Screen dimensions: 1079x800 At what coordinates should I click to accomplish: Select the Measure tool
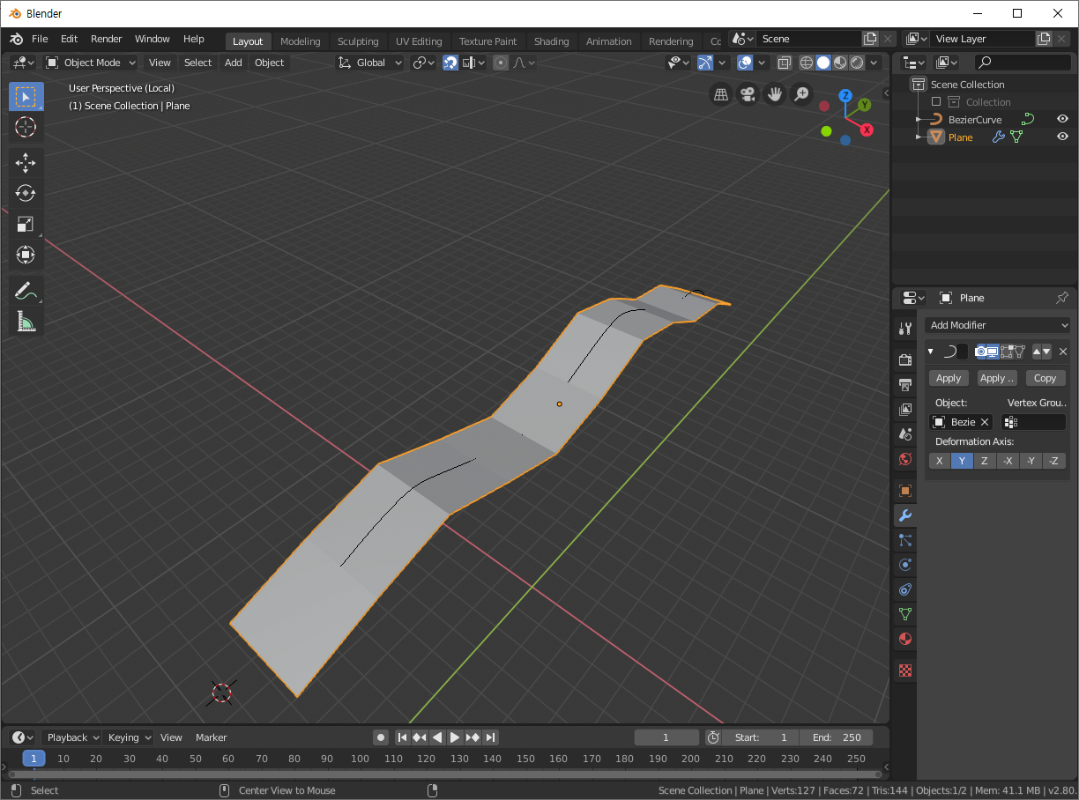(26, 322)
